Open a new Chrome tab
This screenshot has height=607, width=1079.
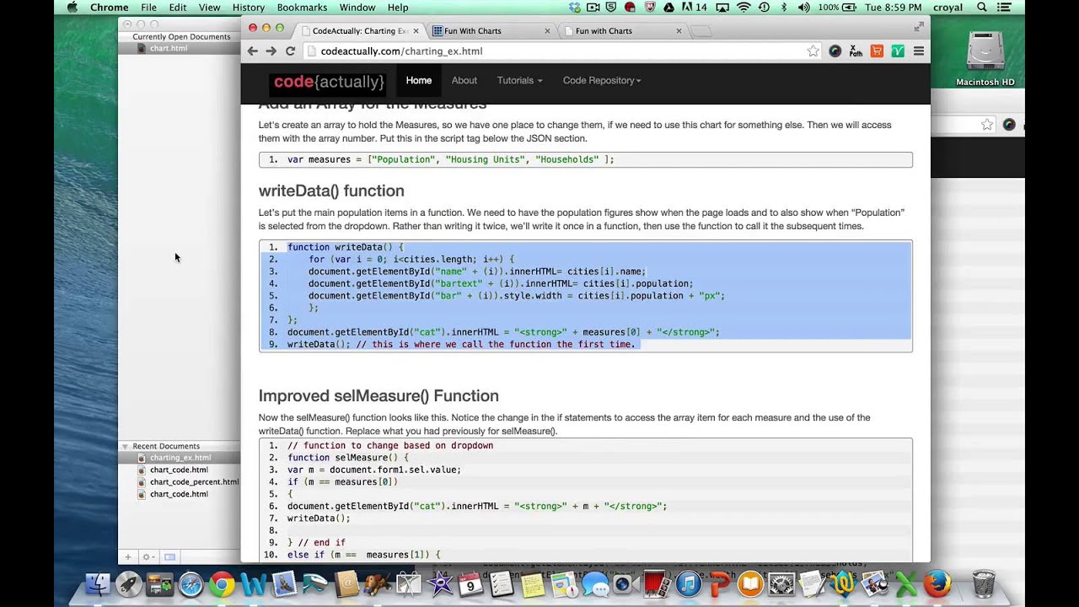[701, 31]
